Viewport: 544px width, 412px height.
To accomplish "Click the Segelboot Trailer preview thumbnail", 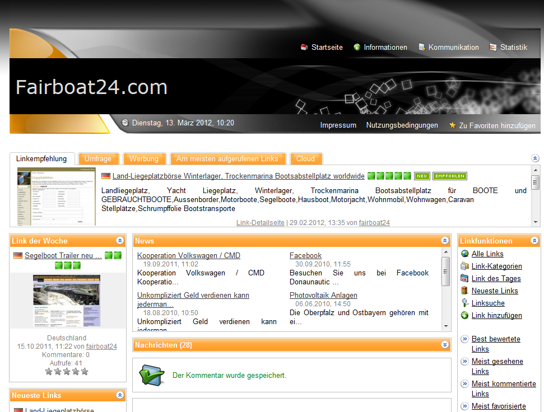I will tap(67, 301).
